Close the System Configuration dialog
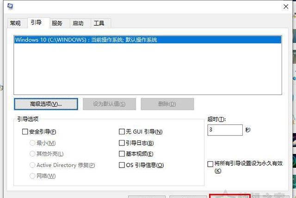Viewport: 296px width, 198px height. (286, 6)
